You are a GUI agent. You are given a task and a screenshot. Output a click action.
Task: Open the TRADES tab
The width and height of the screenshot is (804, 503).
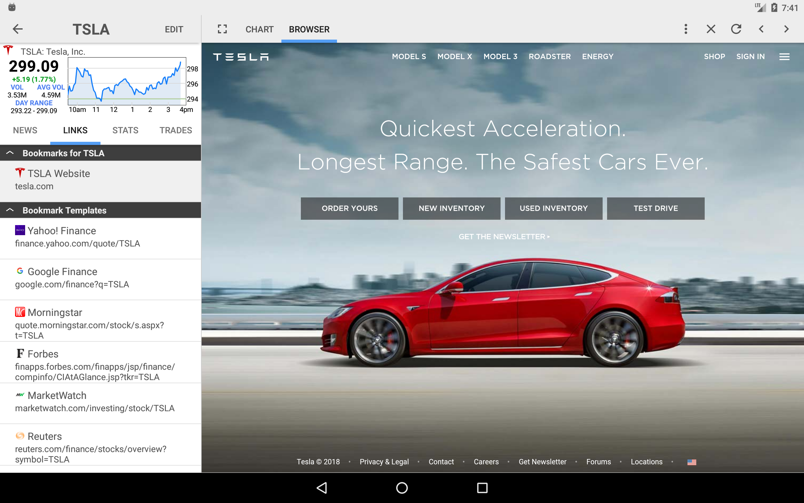(176, 130)
